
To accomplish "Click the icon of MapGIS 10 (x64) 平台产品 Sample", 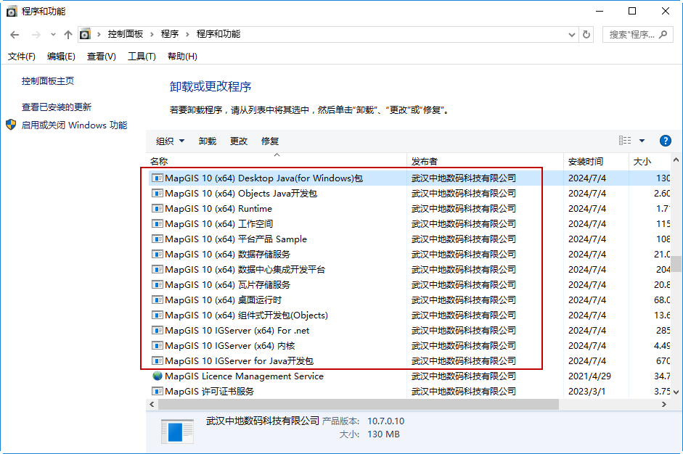I will click(x=158, y=239).
